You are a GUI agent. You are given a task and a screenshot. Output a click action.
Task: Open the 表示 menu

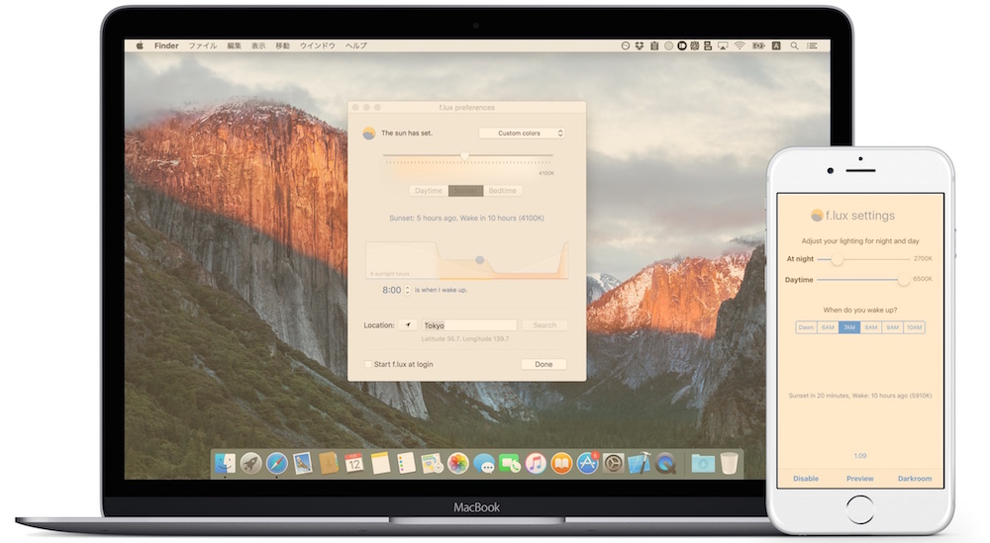(258, 45)
